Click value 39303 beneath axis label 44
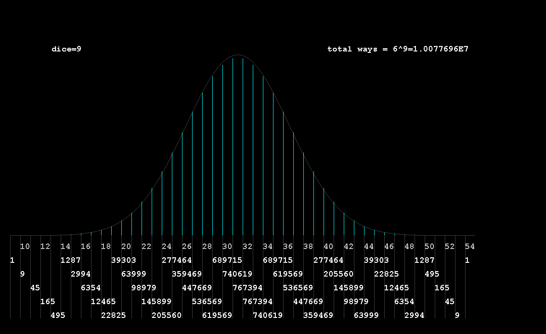Screen dimensions: 546x334 pyautogui.click(x=376, y=260)
